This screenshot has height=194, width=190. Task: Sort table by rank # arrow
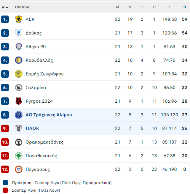pos(5,7)
